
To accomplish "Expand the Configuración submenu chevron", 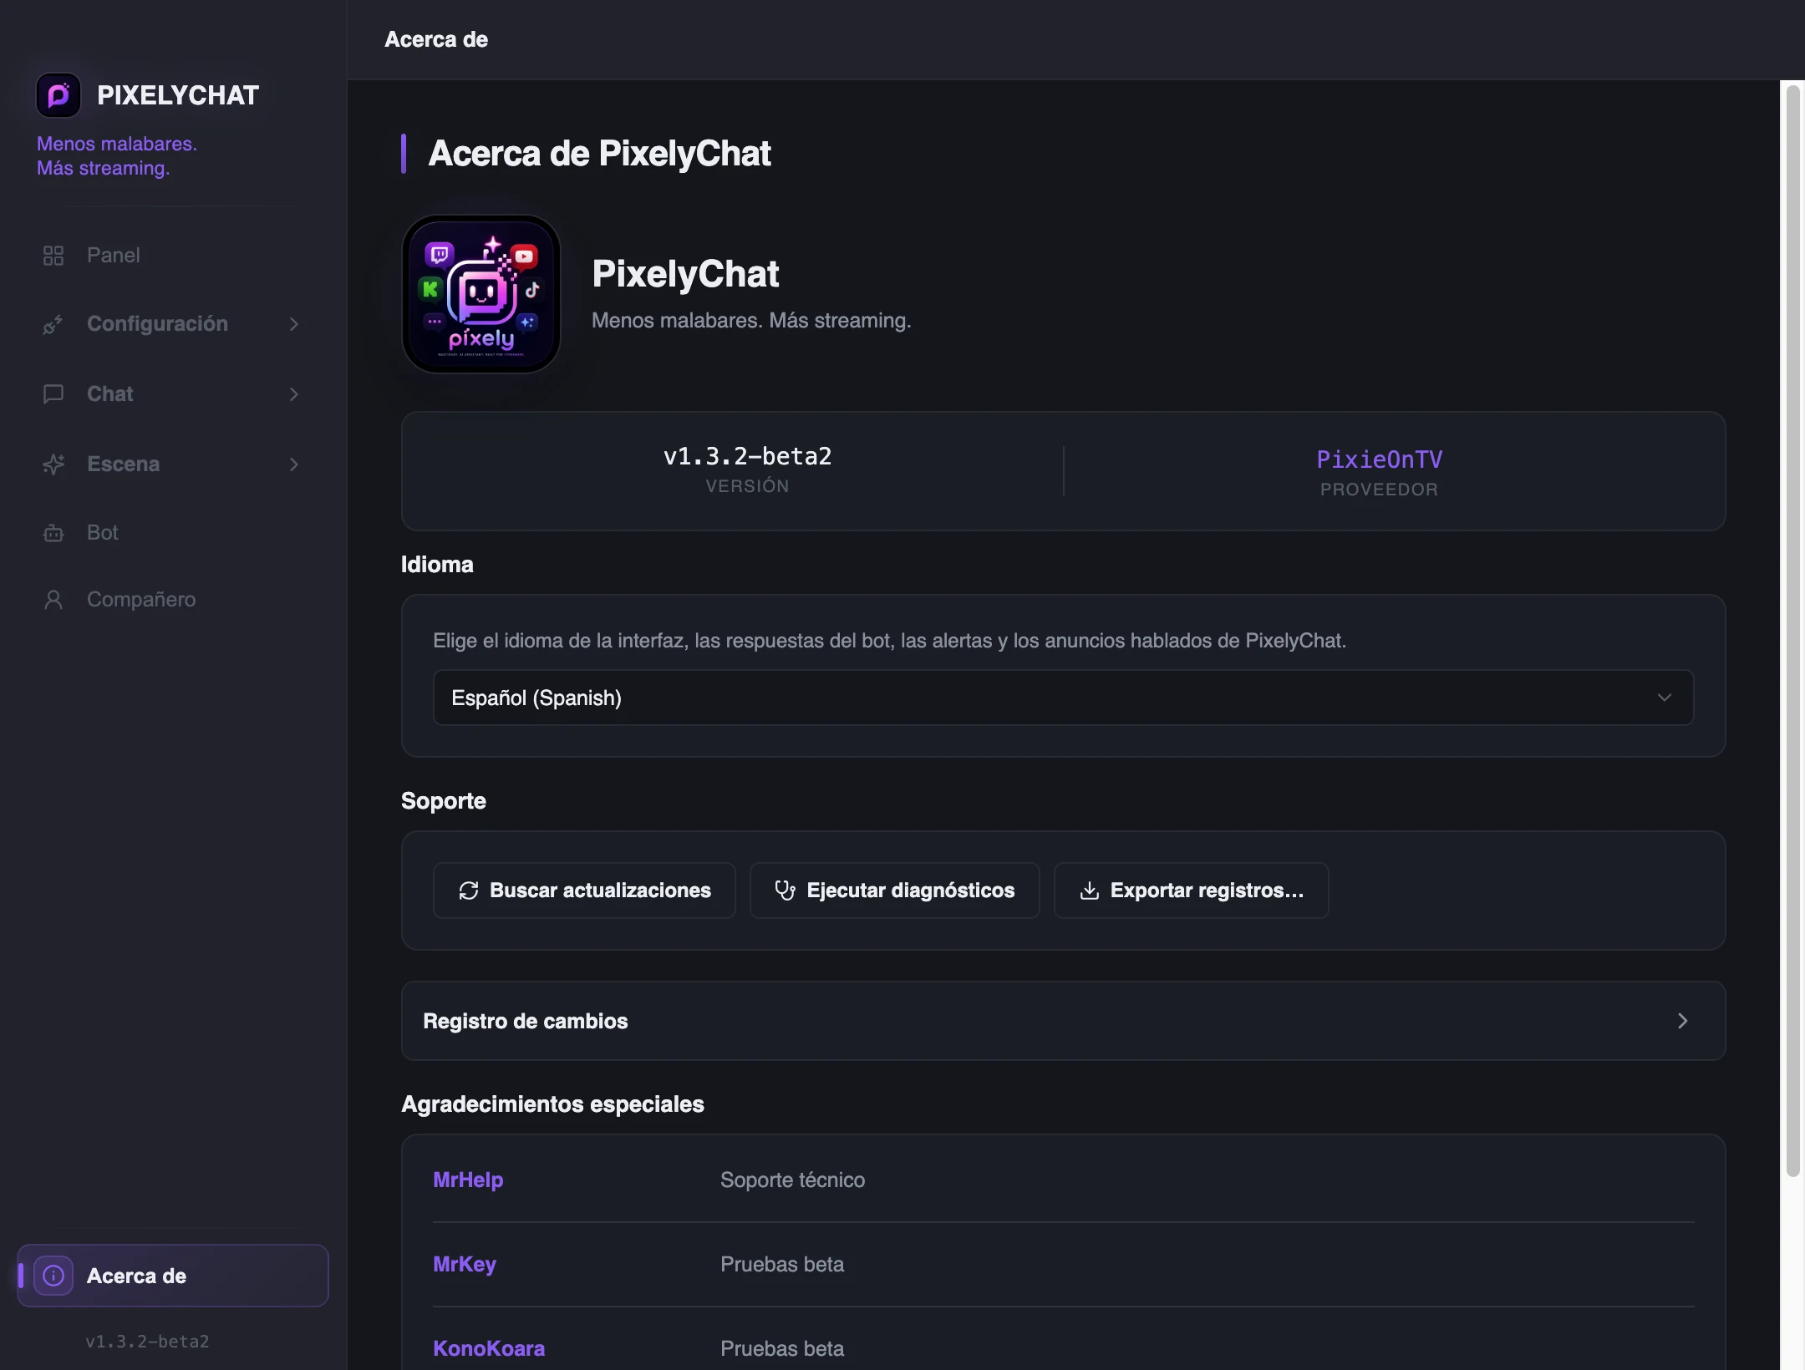I will [x=294, y=324].
